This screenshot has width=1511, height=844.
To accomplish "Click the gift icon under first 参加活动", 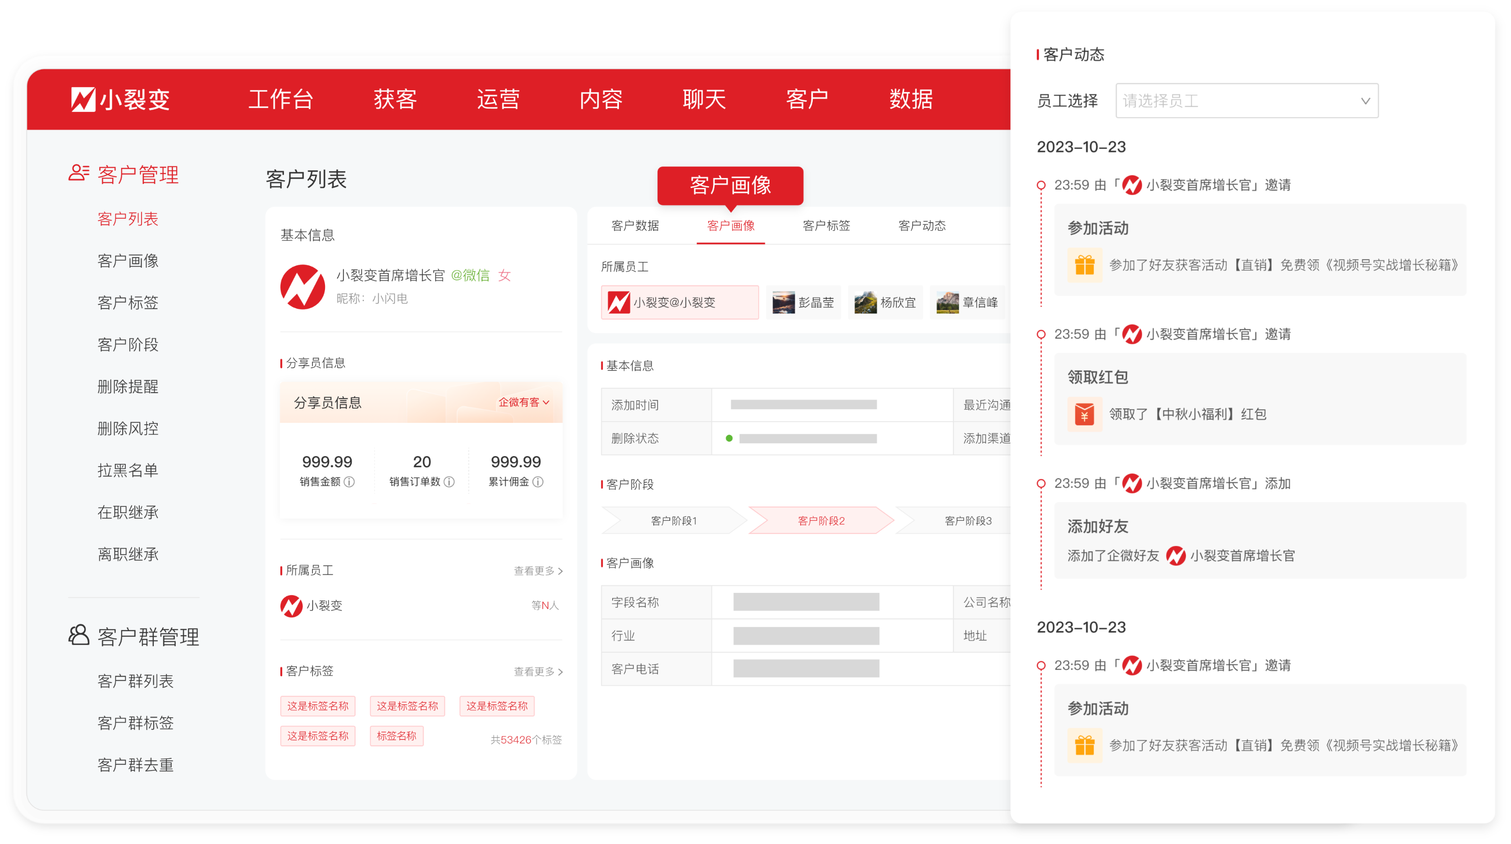I will 1085,265.
